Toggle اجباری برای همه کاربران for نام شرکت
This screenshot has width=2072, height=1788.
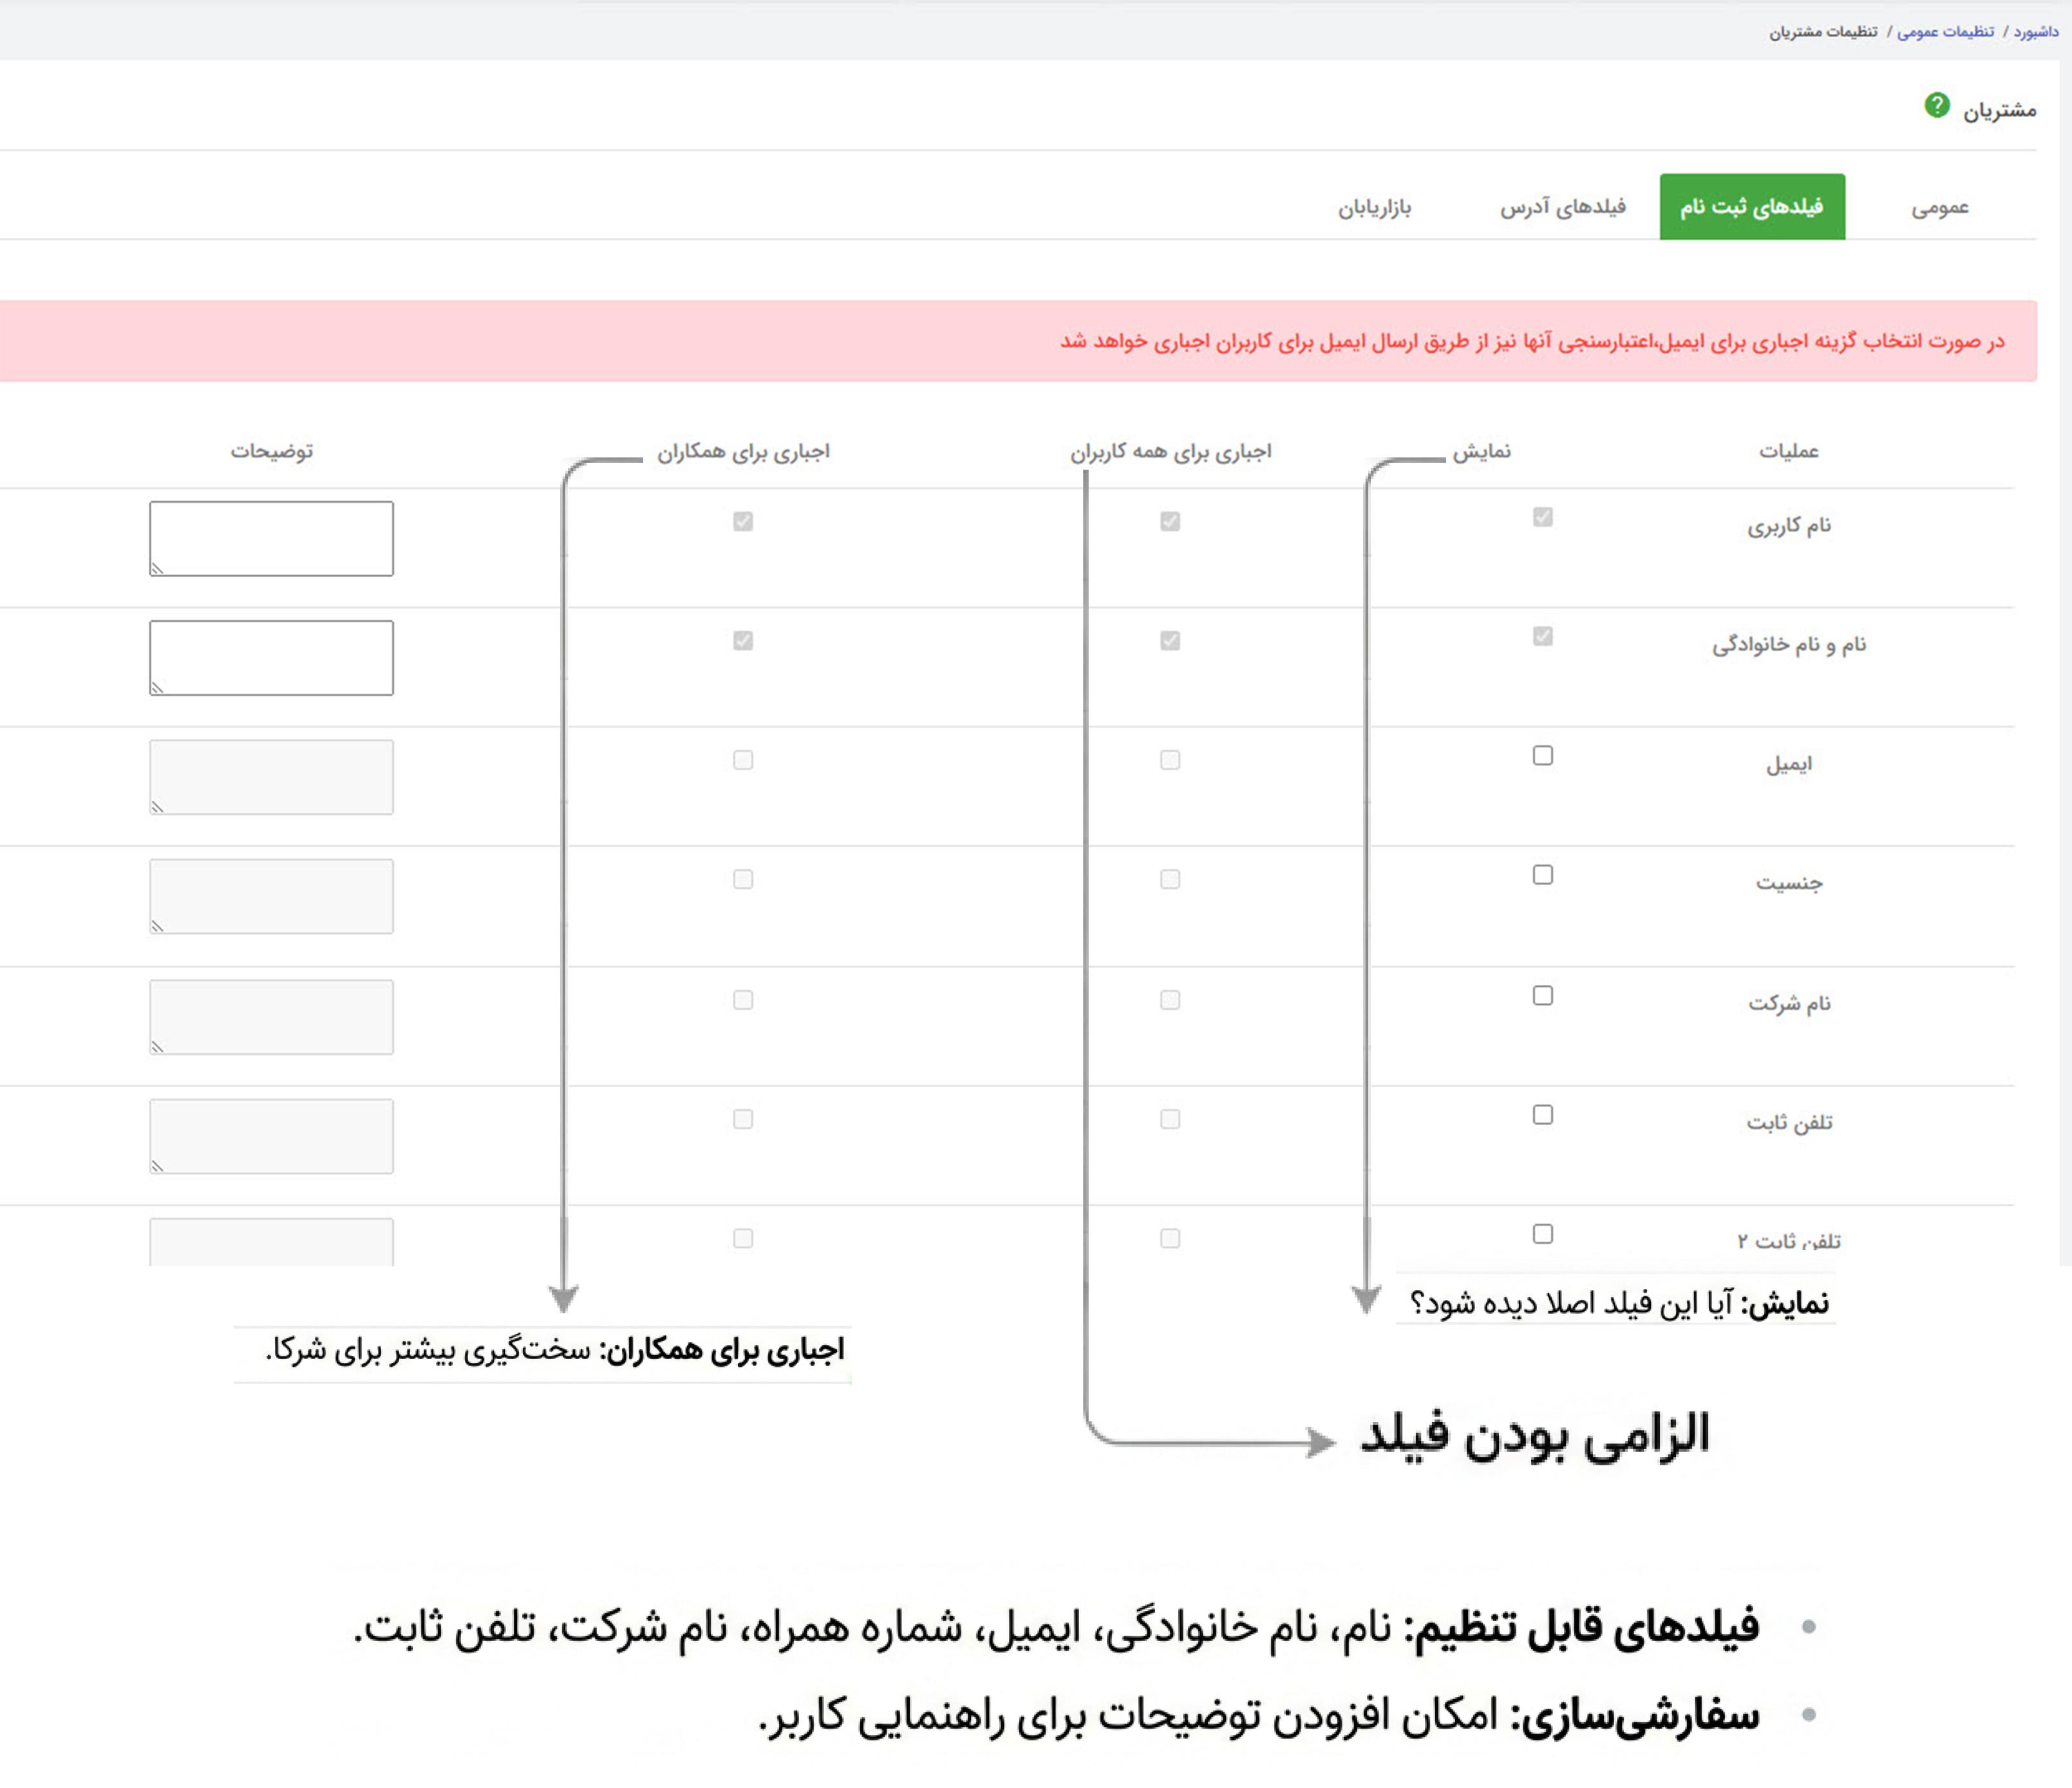click(1170, 1000)
